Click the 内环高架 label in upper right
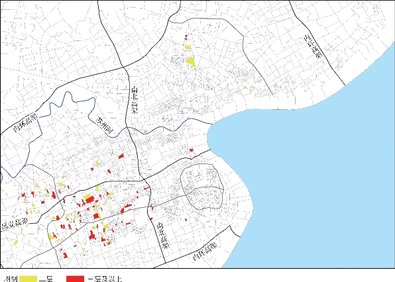 point(313,46)
